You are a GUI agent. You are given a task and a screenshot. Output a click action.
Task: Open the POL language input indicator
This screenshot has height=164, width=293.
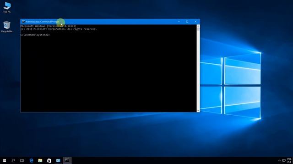coord(289,161)
